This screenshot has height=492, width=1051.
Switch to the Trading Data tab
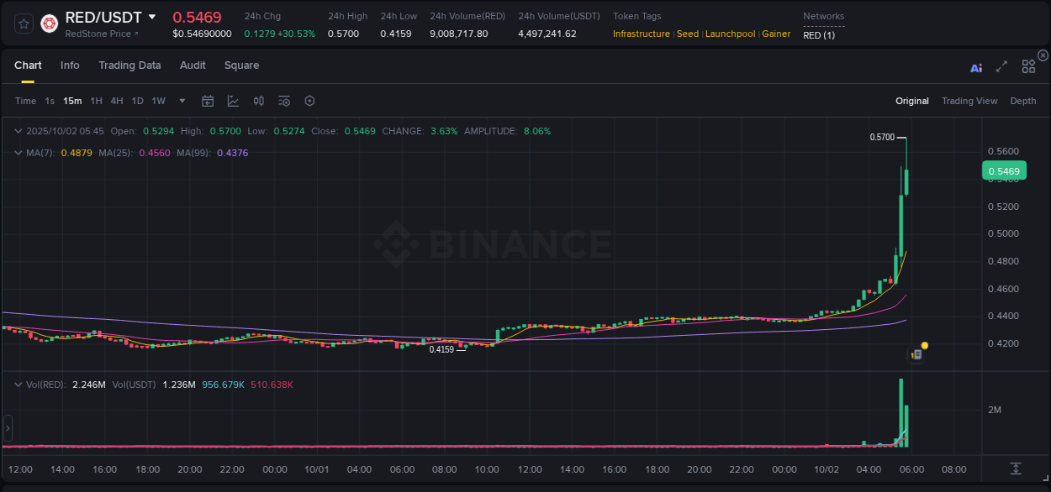point(129,65)
